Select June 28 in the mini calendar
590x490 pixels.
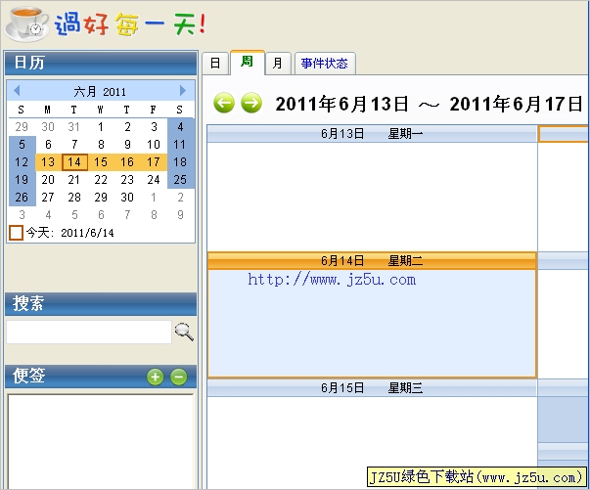tap(74, 198)
